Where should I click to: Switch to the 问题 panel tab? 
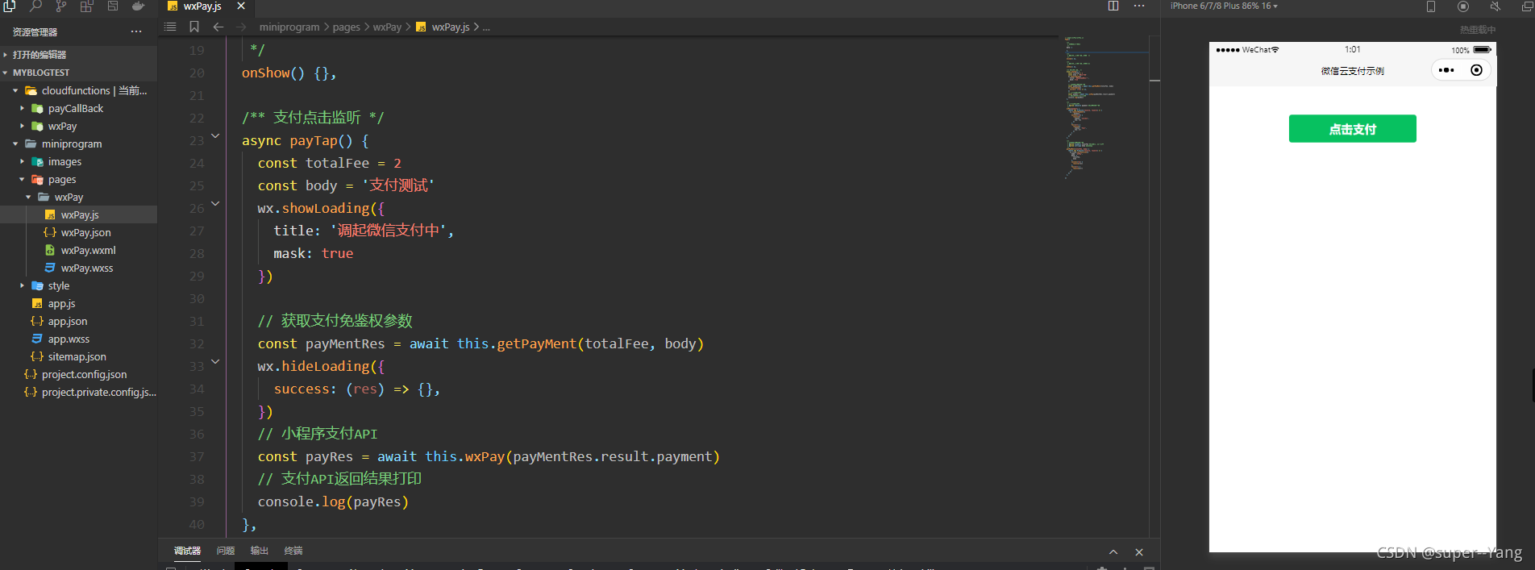[x=226, y=551]
